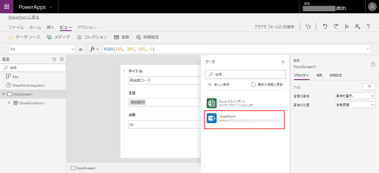379x173 pixels.
Task: Close the データ panel
Action: (283, 62)
